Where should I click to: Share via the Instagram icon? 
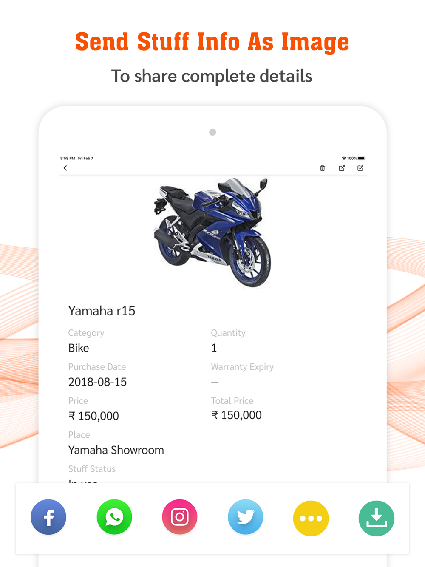pos(180,517)
